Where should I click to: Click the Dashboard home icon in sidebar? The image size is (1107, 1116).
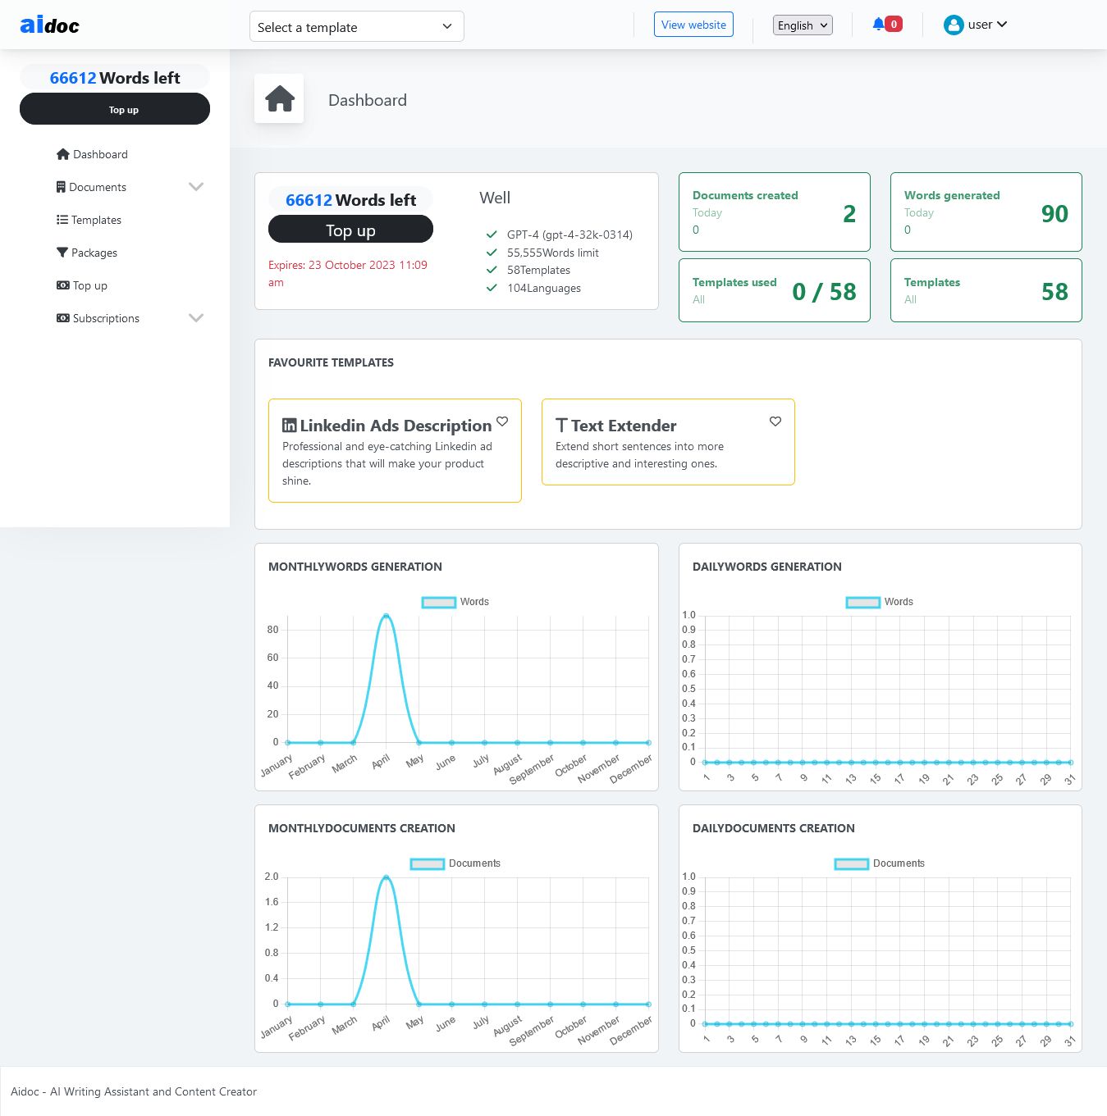(63, 154)
